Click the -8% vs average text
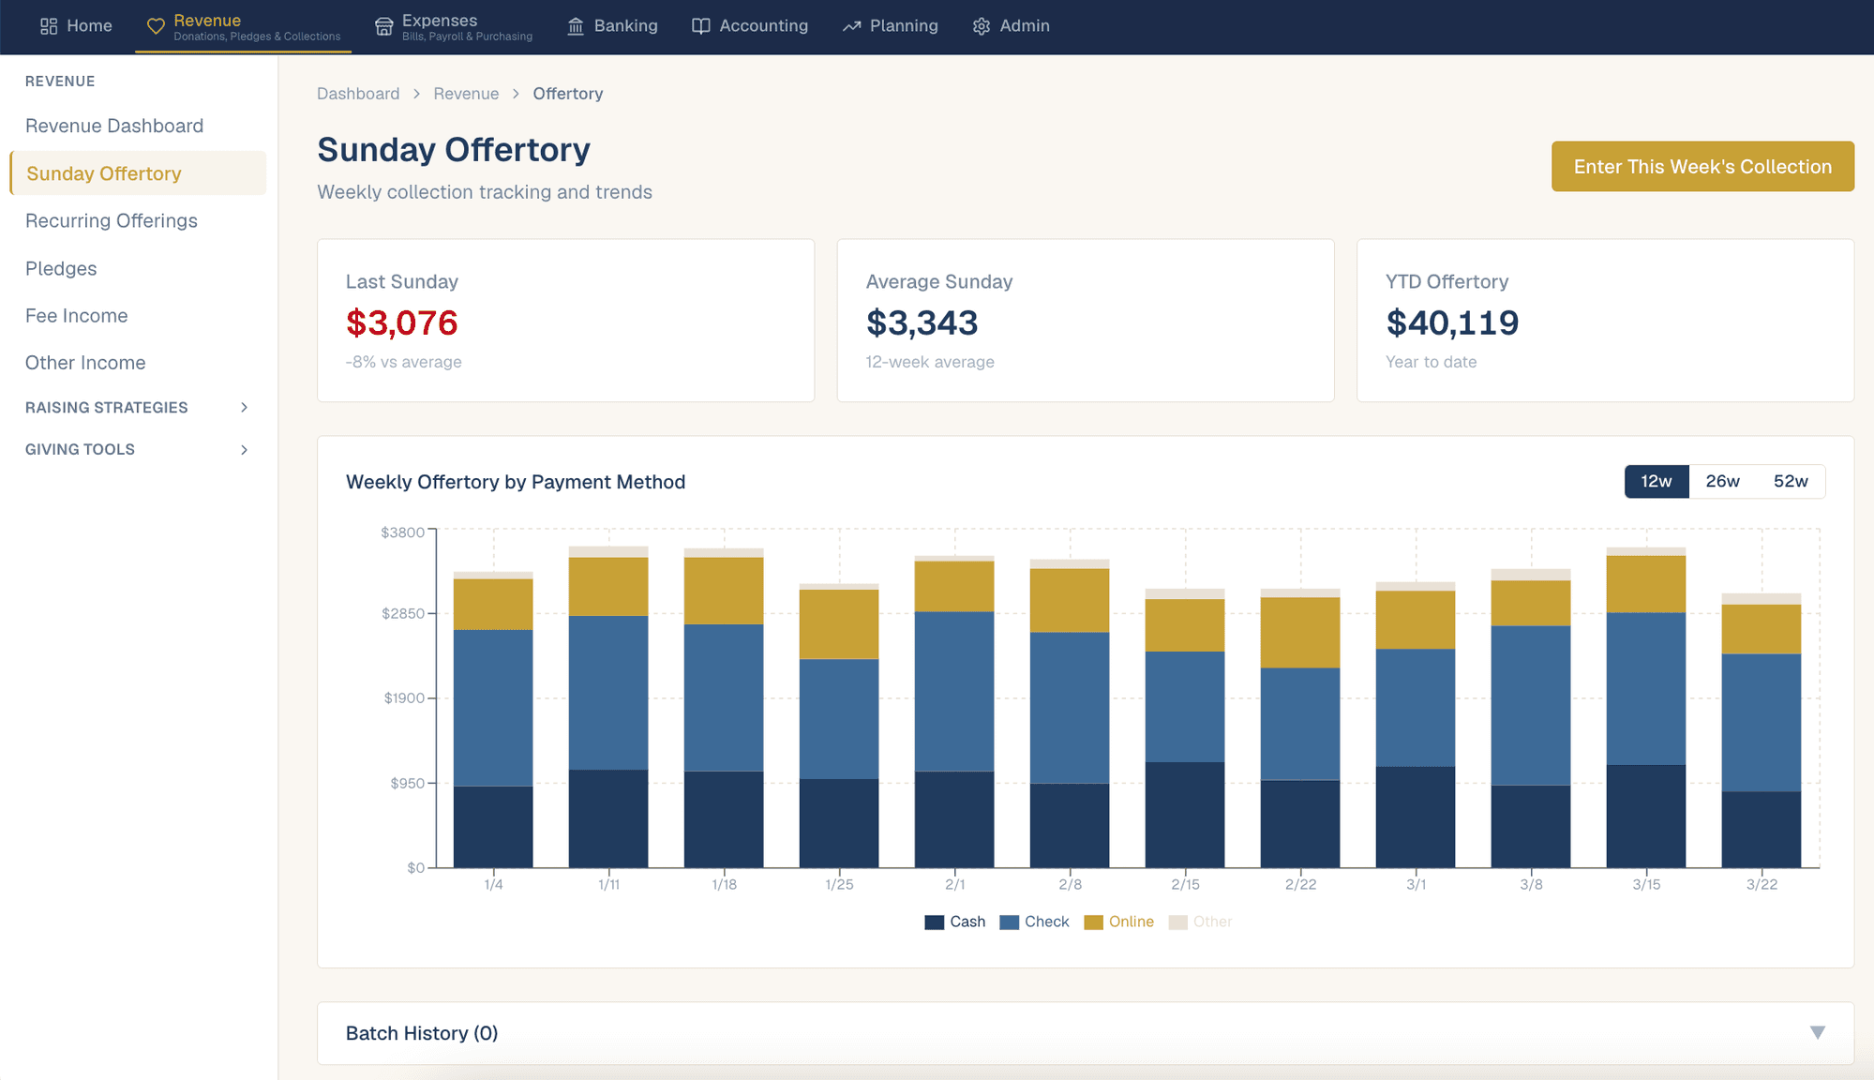Image resolution: width=1874 pixels, height=1080 pixels. (403, 362)
